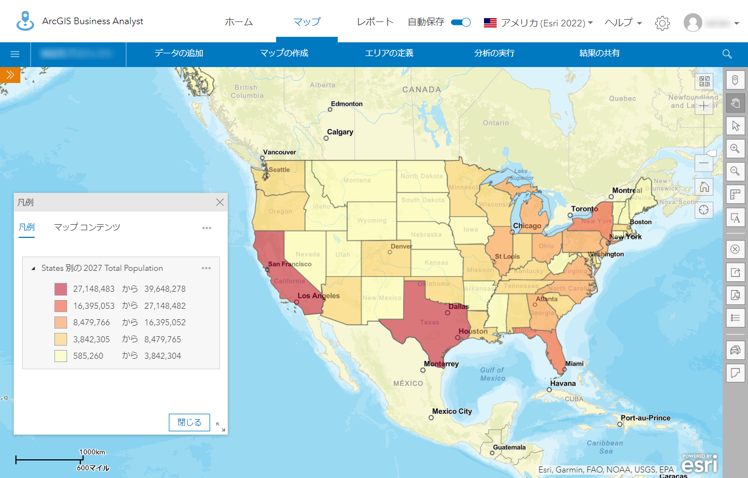748x478 pixels.
Task: Open the データの追加 menu
Action: tap(179, 53)
